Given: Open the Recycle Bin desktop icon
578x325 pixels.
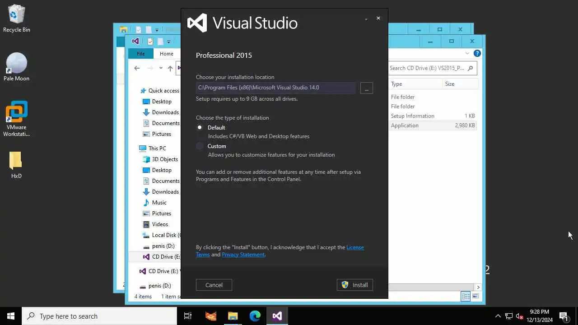Looking at the screenshot, I should [x=17, y=19].
